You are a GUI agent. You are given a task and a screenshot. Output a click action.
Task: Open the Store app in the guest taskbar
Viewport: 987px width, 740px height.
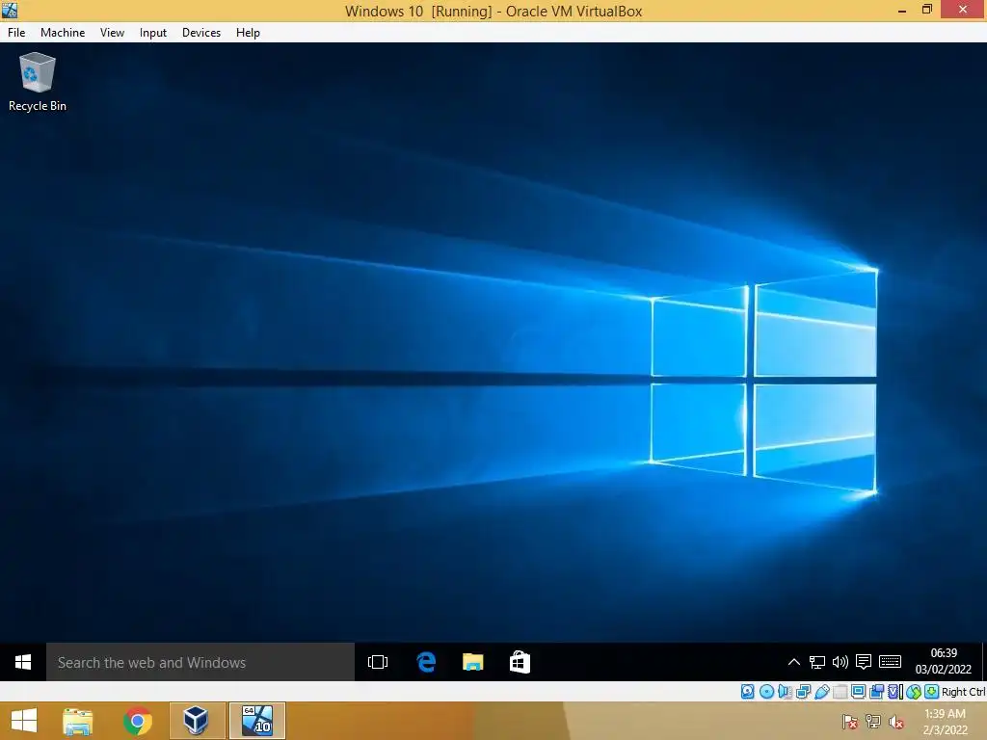pyautogui.click(x=520, y=662)
